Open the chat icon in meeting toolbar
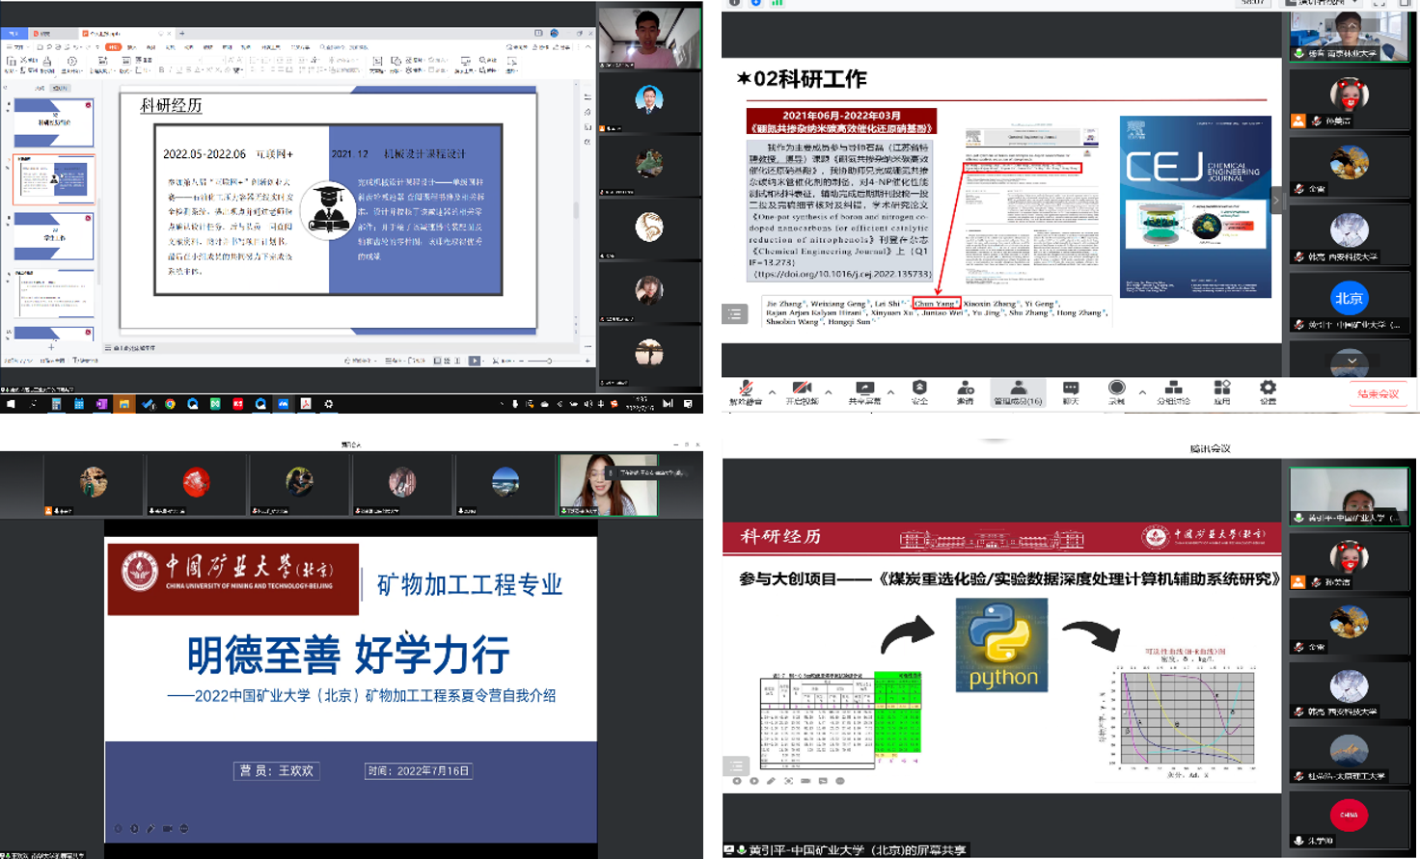1420x859 pixels. [1070, 389]
